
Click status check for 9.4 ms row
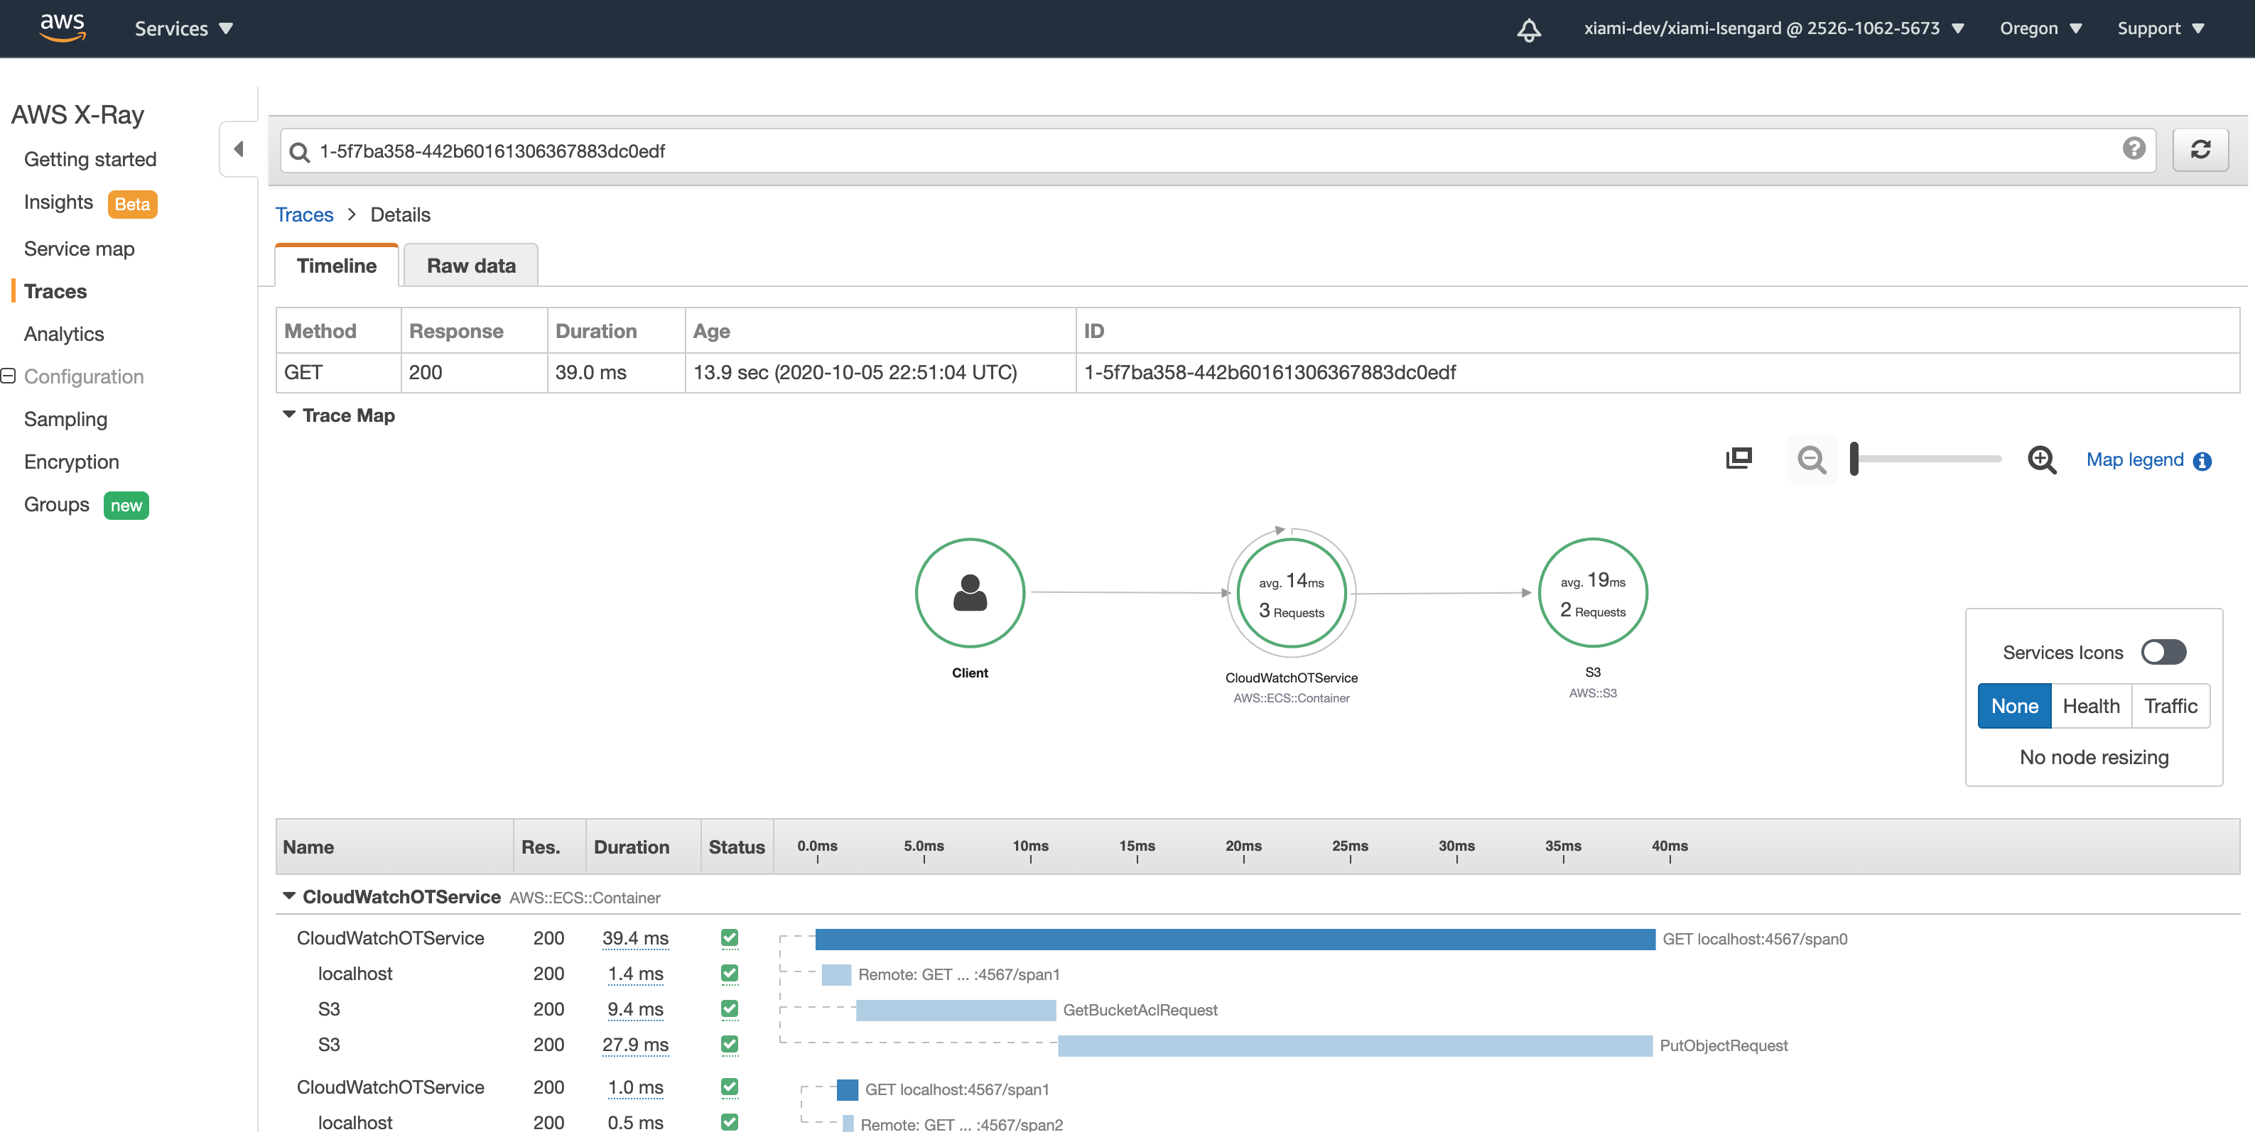point(729,1008)
